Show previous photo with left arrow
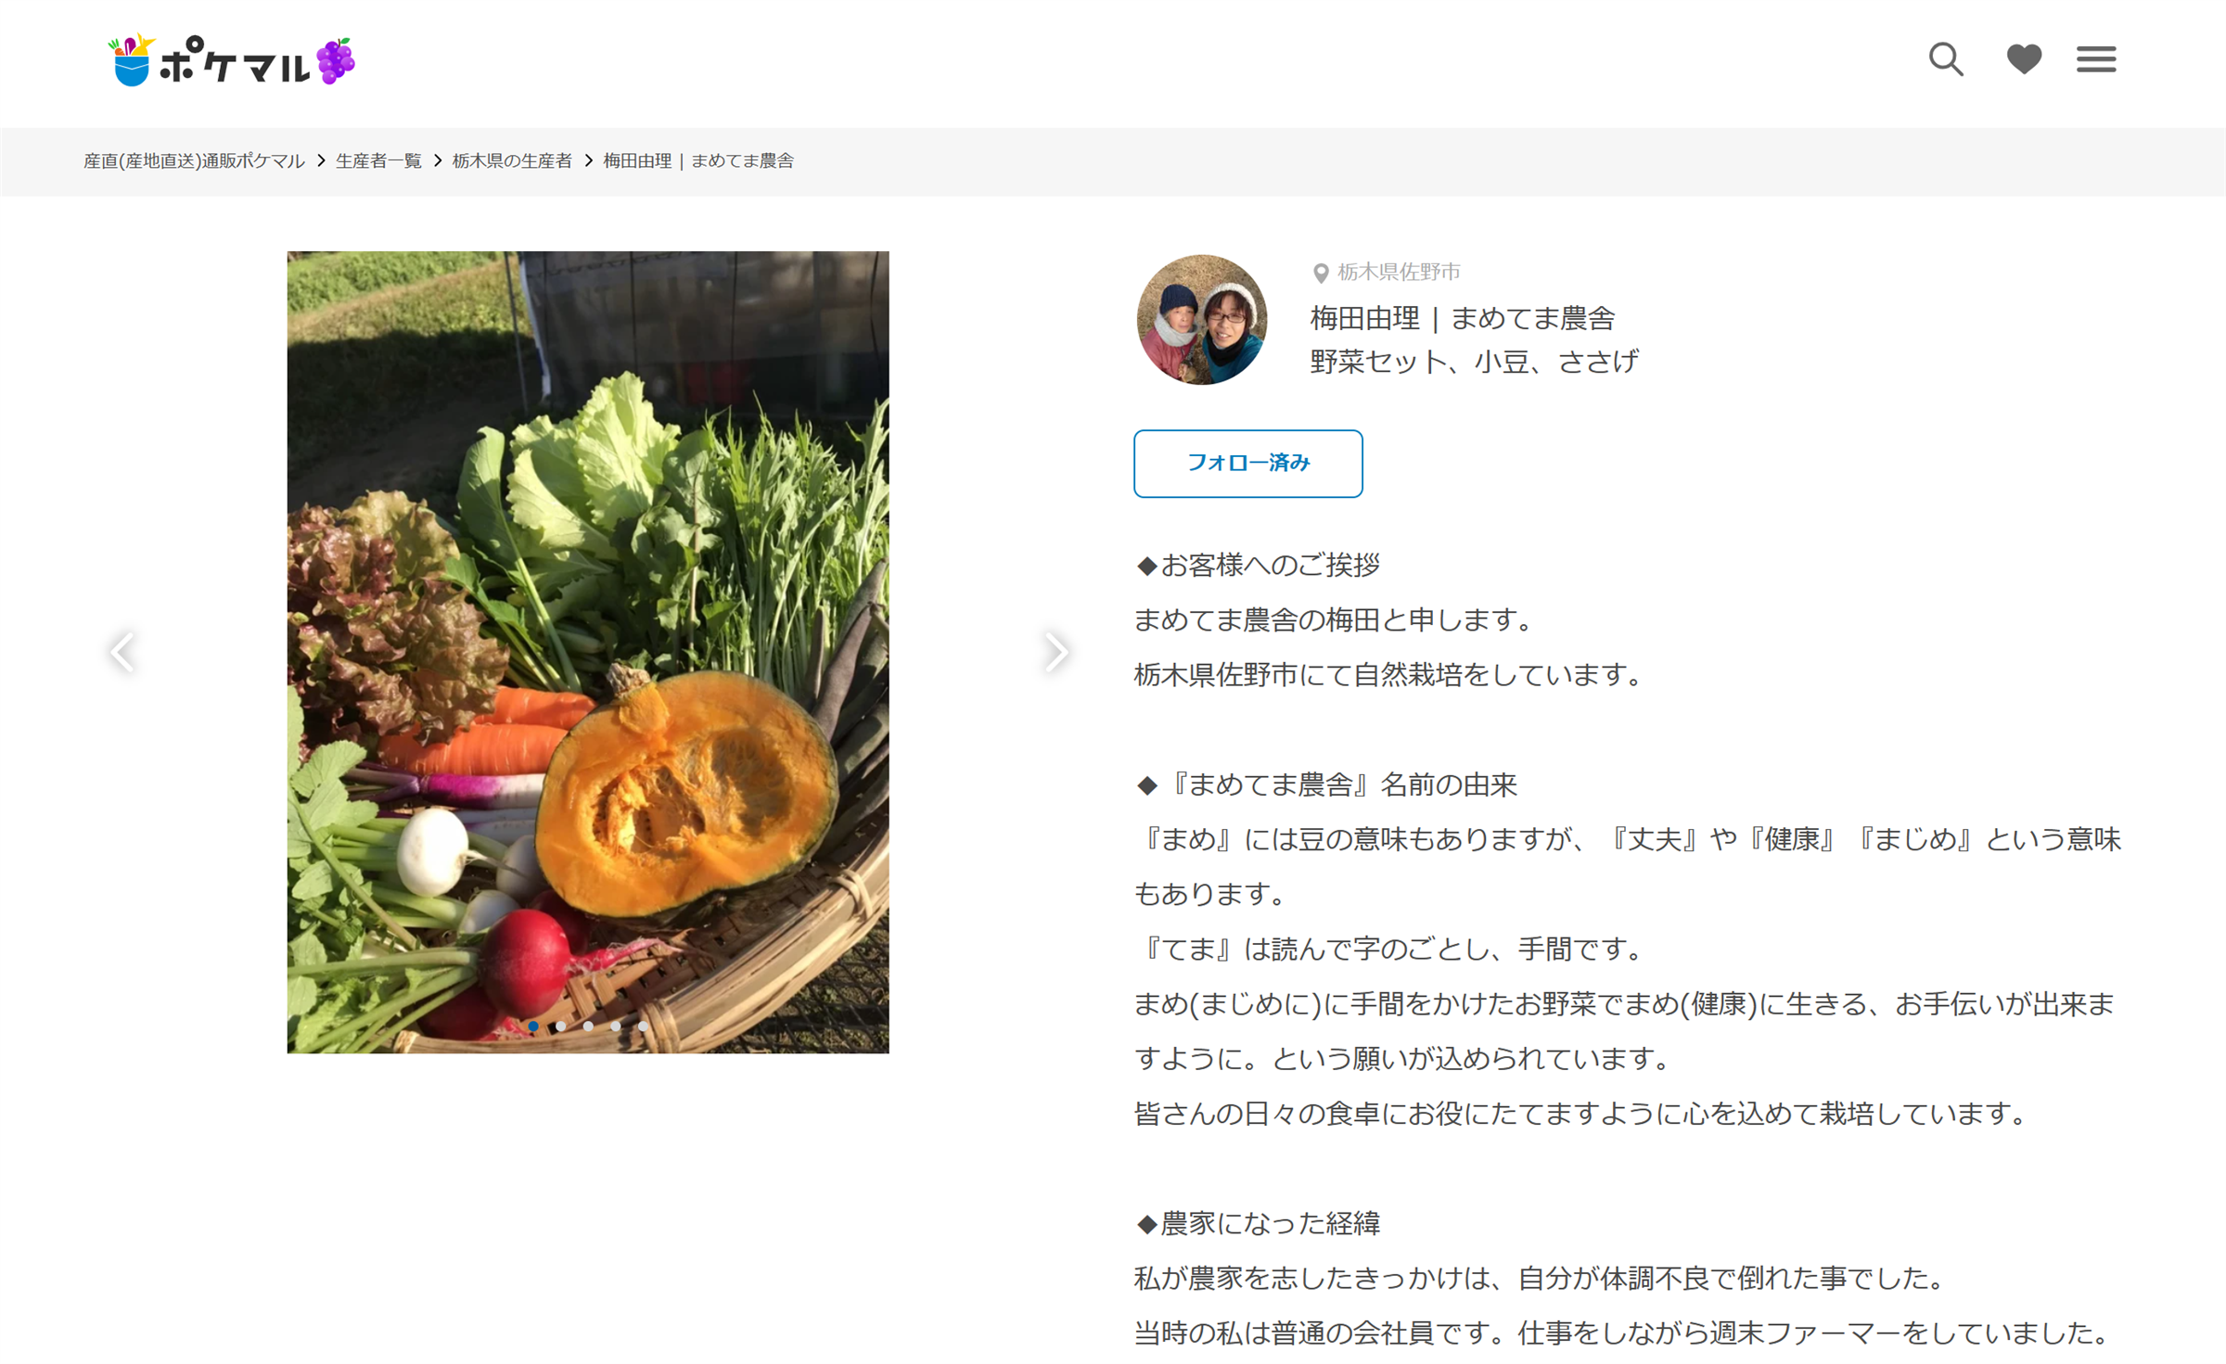The image size is (2226, 1364). (x=122, y=652)
